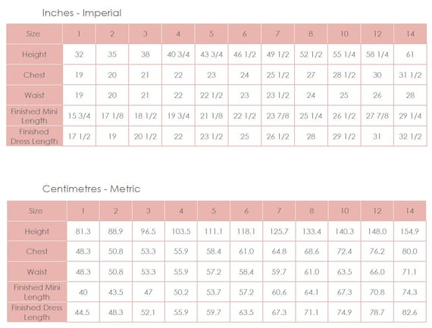This screenshot has width=432, height=328.
Task: Select the 71.1 waist cell for size 14
Action: tap(410, 271)
